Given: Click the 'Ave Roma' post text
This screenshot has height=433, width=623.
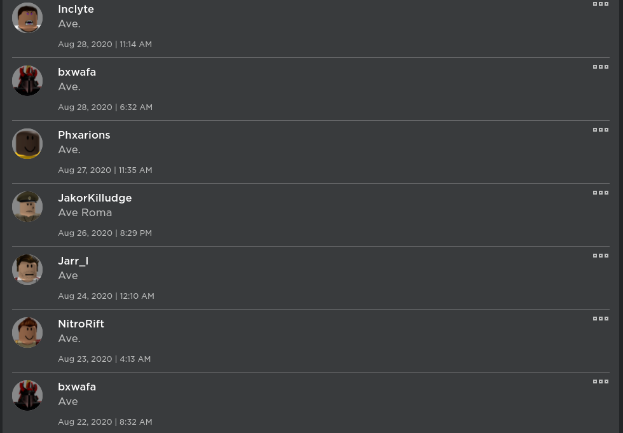Looking at the screenshot, I should coord(85,213).
